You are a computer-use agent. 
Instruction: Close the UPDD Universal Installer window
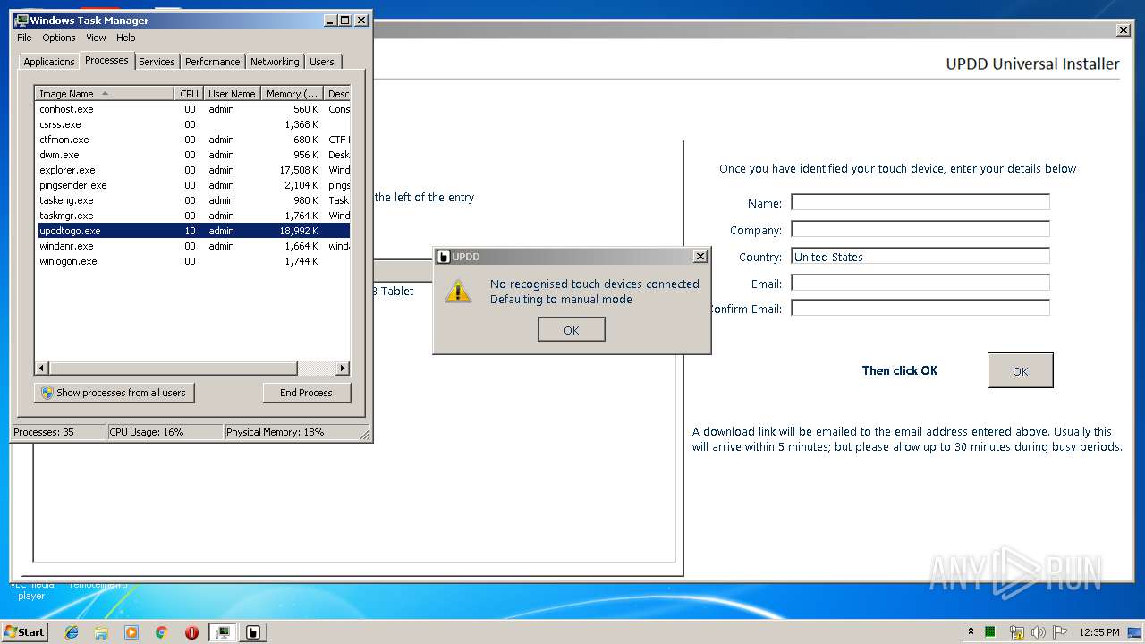(1124, 30)
